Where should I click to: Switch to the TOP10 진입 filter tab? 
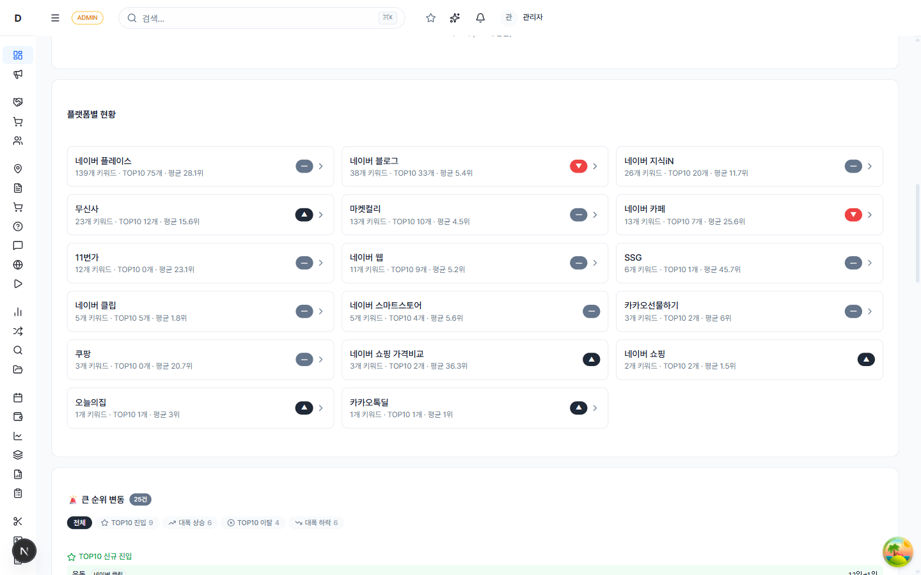(127, 523)
